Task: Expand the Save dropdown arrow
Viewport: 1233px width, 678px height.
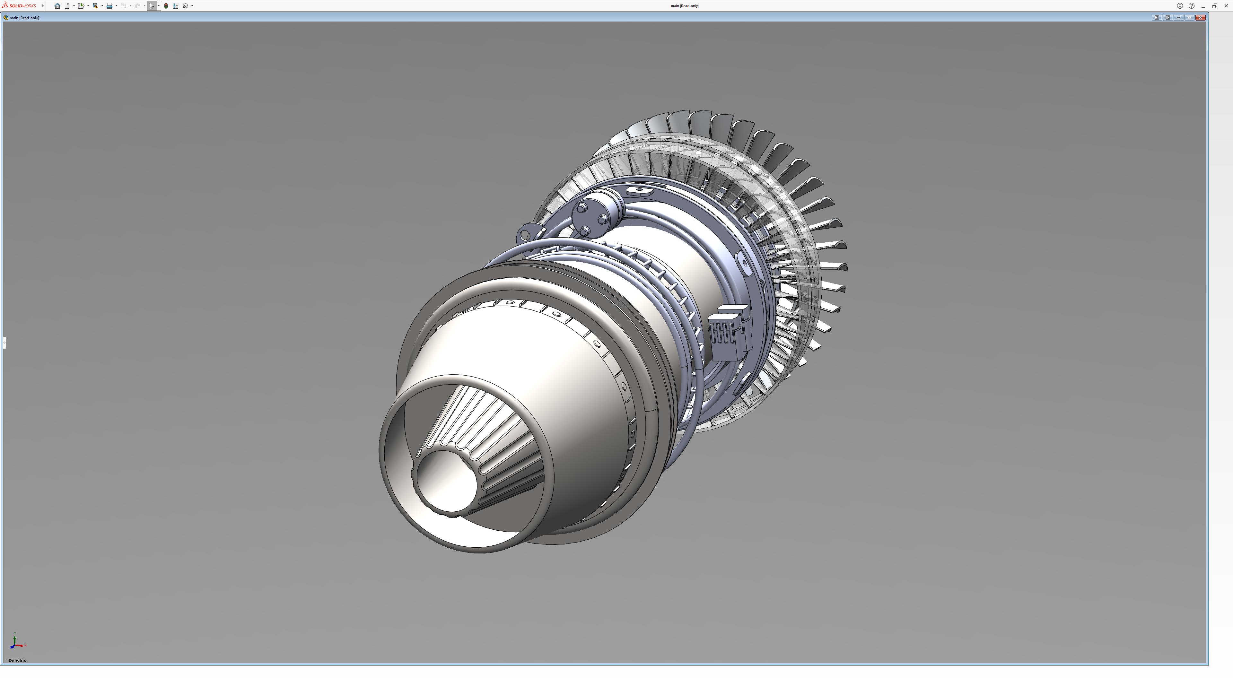Action: pos(102,6)
